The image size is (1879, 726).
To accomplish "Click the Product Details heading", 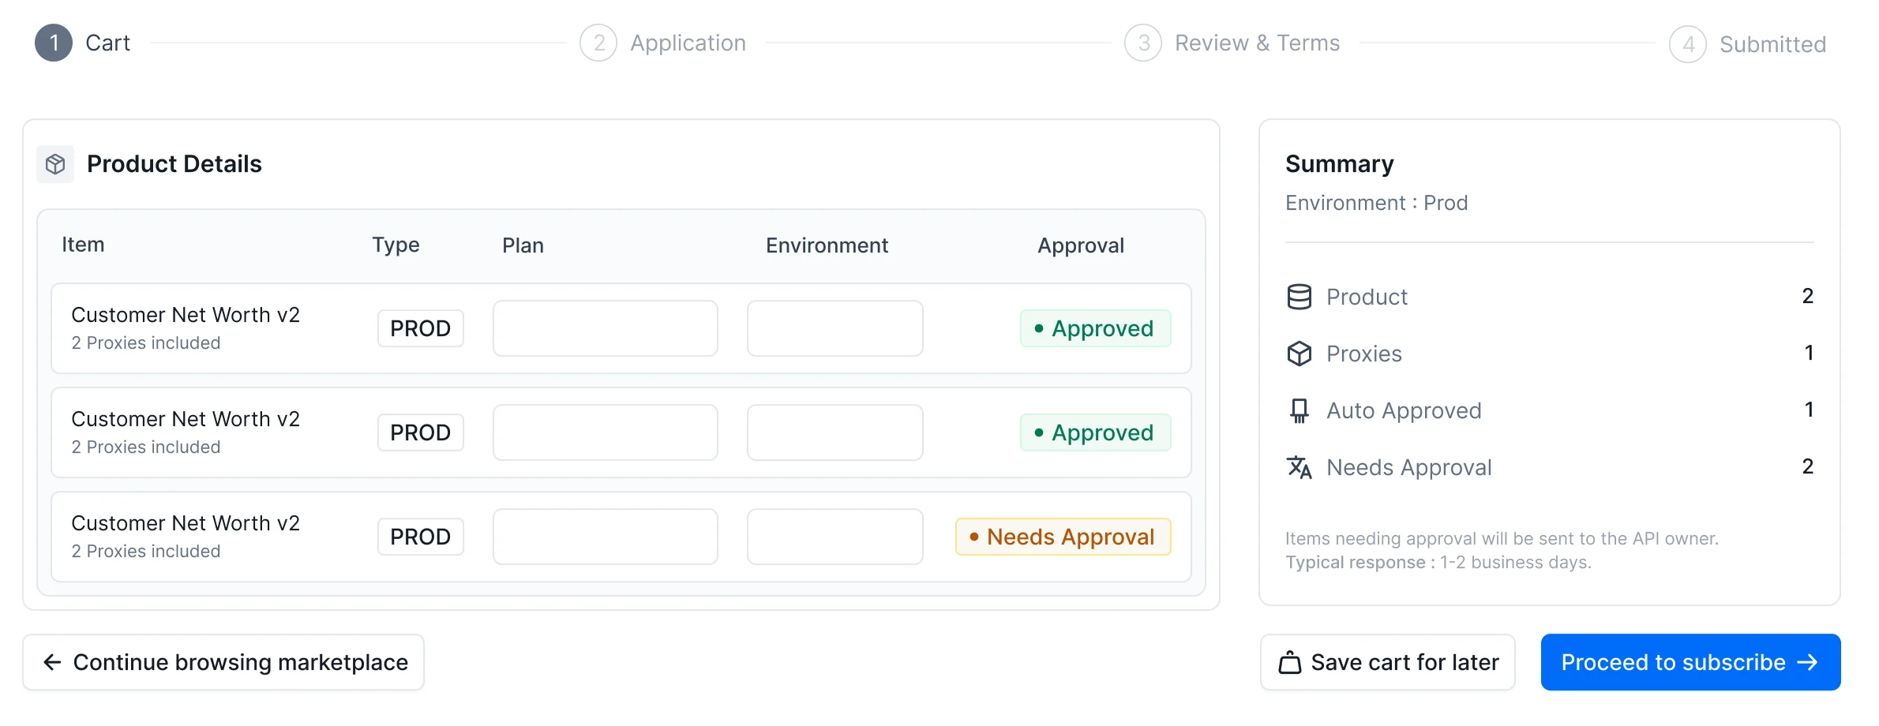I will pos(174,164).
